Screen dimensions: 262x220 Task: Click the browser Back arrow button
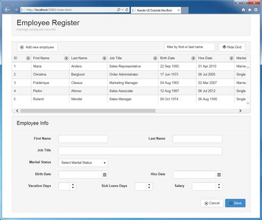click(7, 9)
